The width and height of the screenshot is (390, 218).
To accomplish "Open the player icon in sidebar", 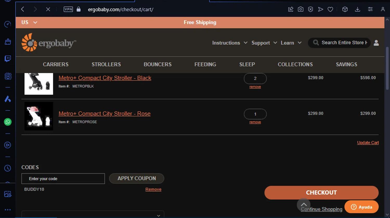I will 8,145.
